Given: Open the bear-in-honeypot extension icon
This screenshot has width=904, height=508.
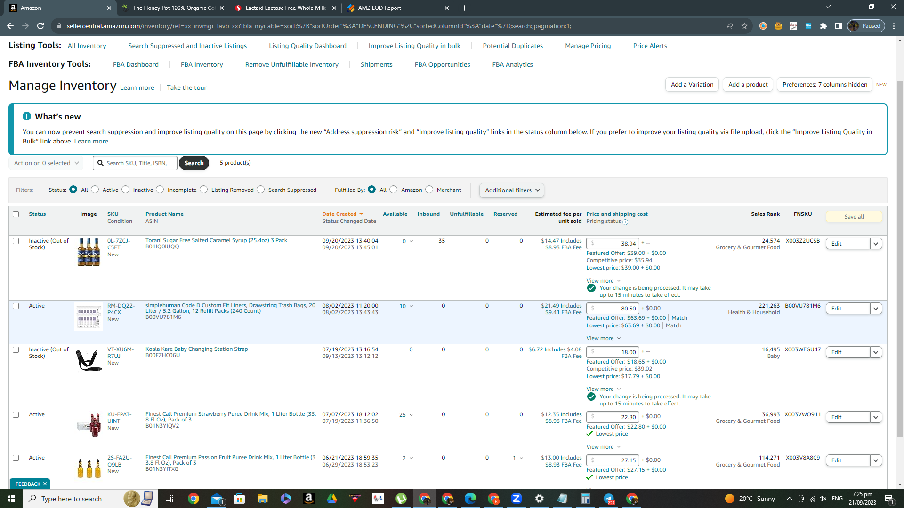Looking at the screenshot, I should (778, 26).
